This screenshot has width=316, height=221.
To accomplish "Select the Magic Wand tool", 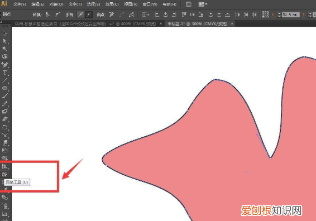I will (4, 49).
